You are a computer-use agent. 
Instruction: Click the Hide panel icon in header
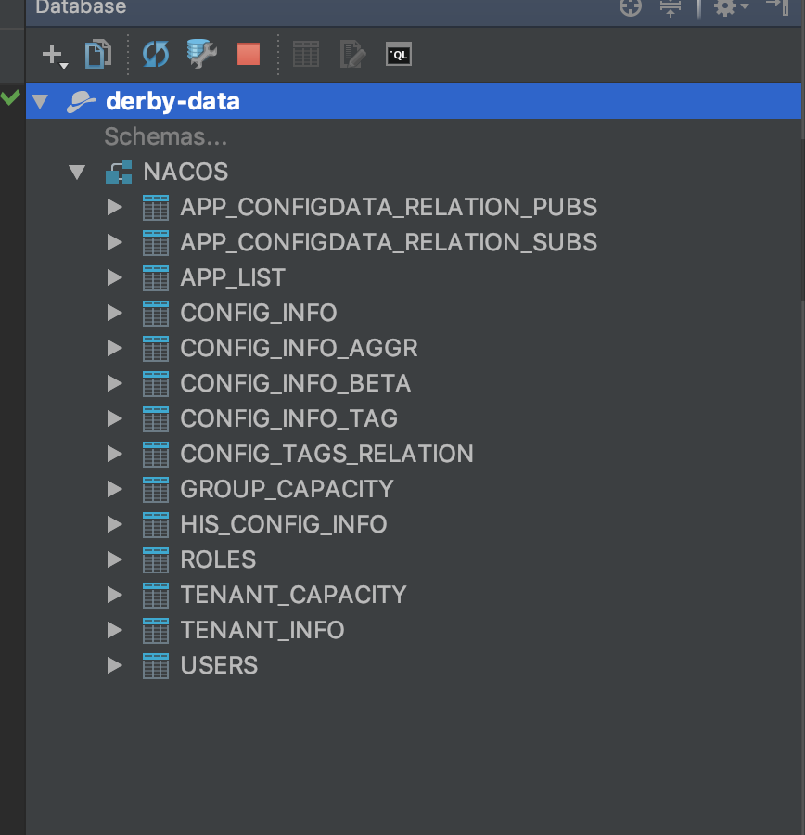[778, 7]
